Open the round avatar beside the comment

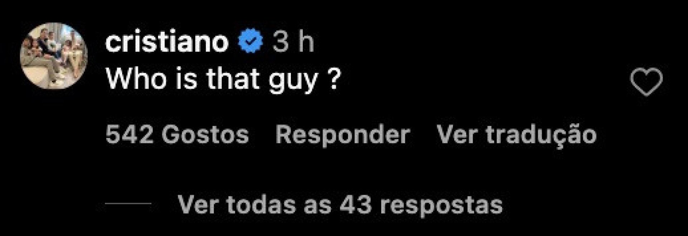(x=54, y=55)
